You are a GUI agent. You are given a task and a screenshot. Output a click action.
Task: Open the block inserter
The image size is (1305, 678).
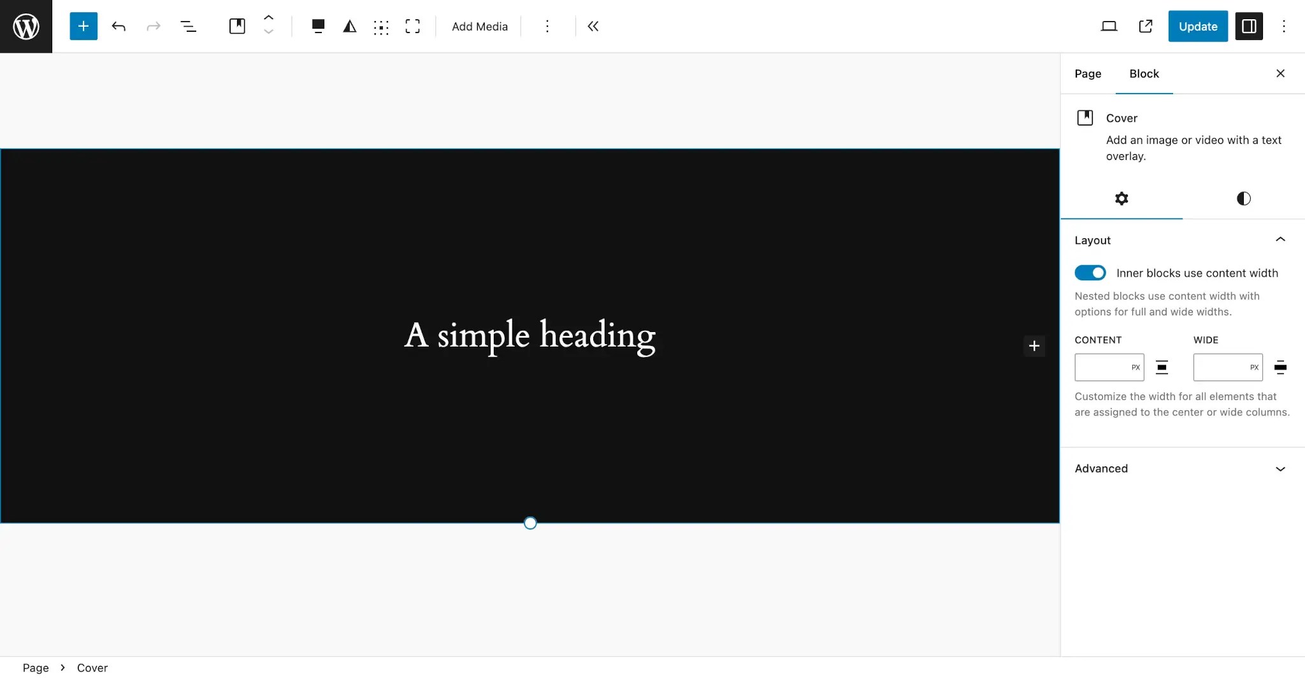click(x=83, y=26)
